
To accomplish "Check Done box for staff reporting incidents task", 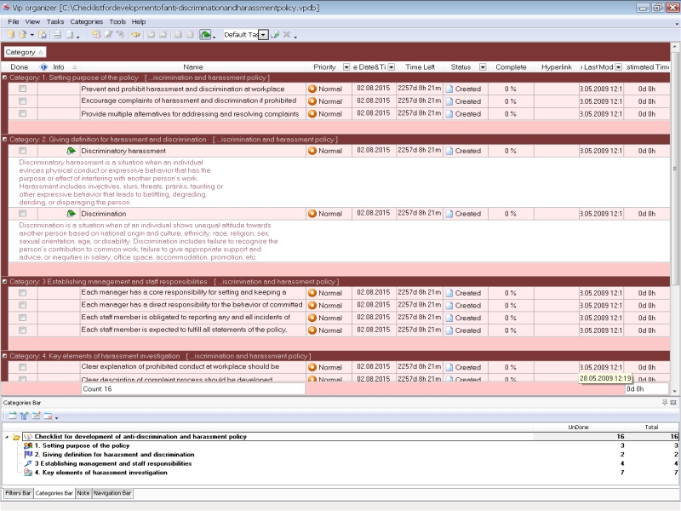I will pyautogui.click(x=23, y=318).
